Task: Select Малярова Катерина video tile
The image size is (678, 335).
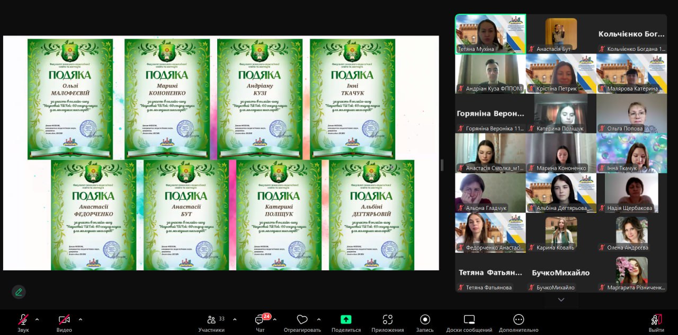Action: click(631, 74)
